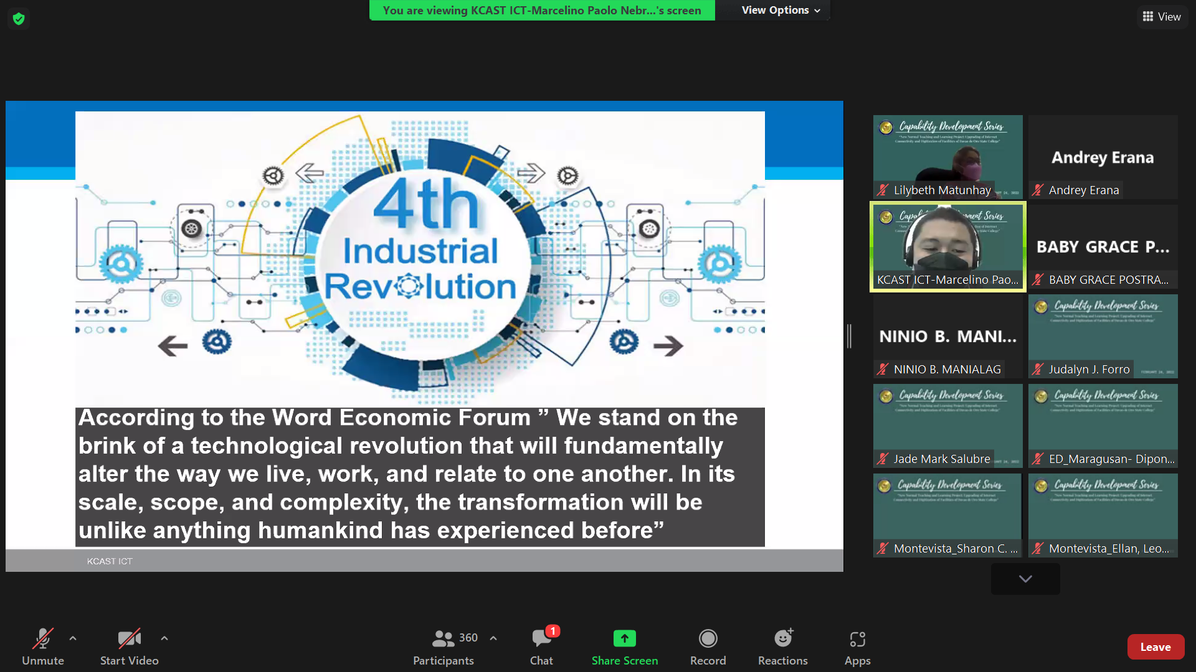The height and width of the screenshot is (672, 1196).
Task: Expand audio settings arrow beside Unmute
Action: 73,638
